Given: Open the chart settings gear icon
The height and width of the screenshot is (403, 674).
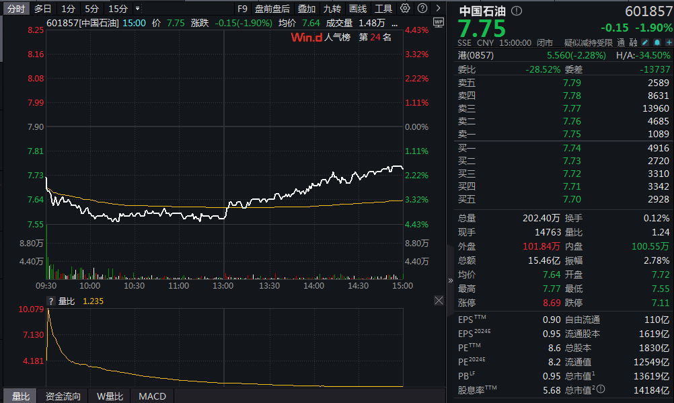Looking at the screenshot, I should coord(404,9).
